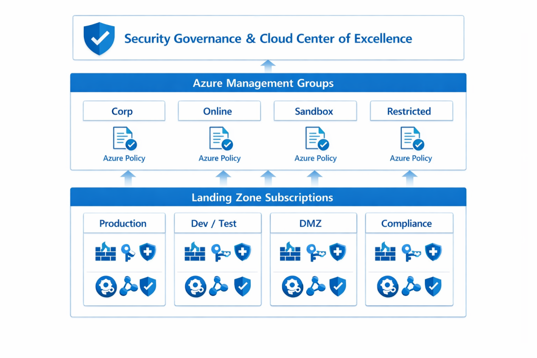
Task: Click the Azure Policy label under Sandbox
Action: point(316,158)
